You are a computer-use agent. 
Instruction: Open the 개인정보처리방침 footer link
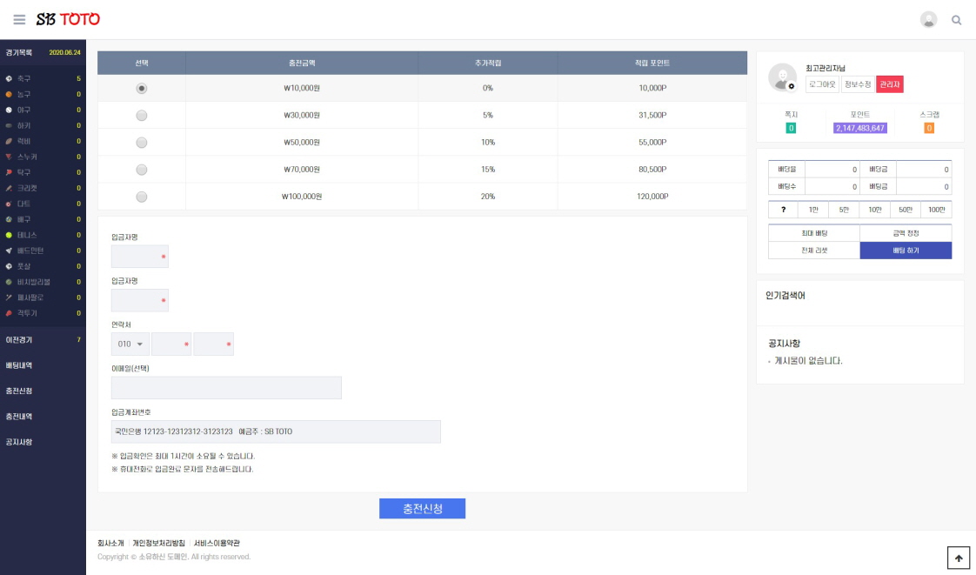[158, 544]
